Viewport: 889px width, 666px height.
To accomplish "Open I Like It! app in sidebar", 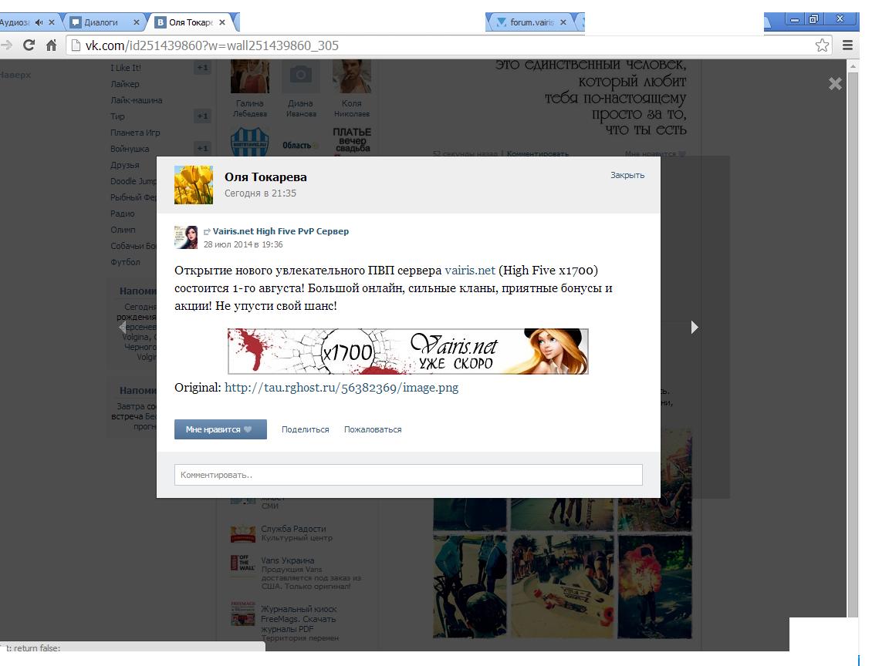I will 126,67.
